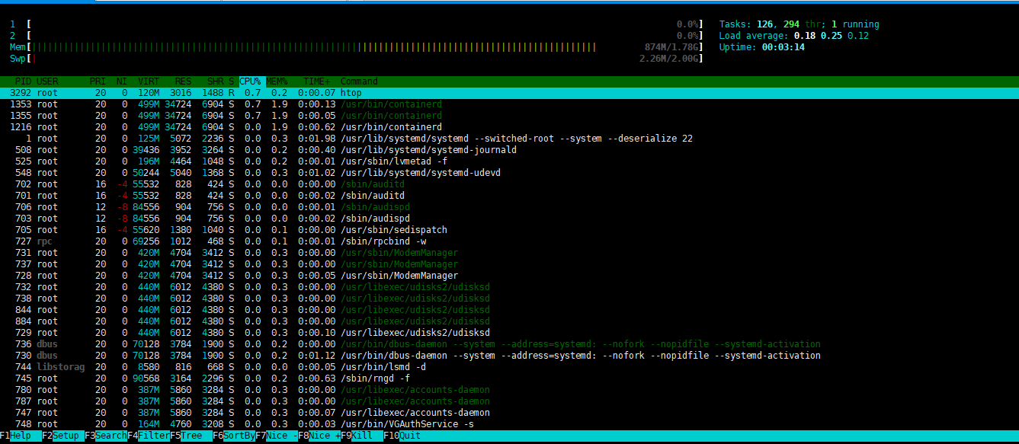
Task: Select the lsmd -d process row
Action: (509, 367)
